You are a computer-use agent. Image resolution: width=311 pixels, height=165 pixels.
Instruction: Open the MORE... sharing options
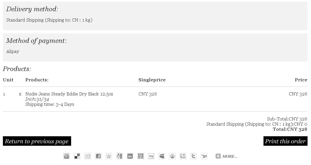click(x=226, y=156)
